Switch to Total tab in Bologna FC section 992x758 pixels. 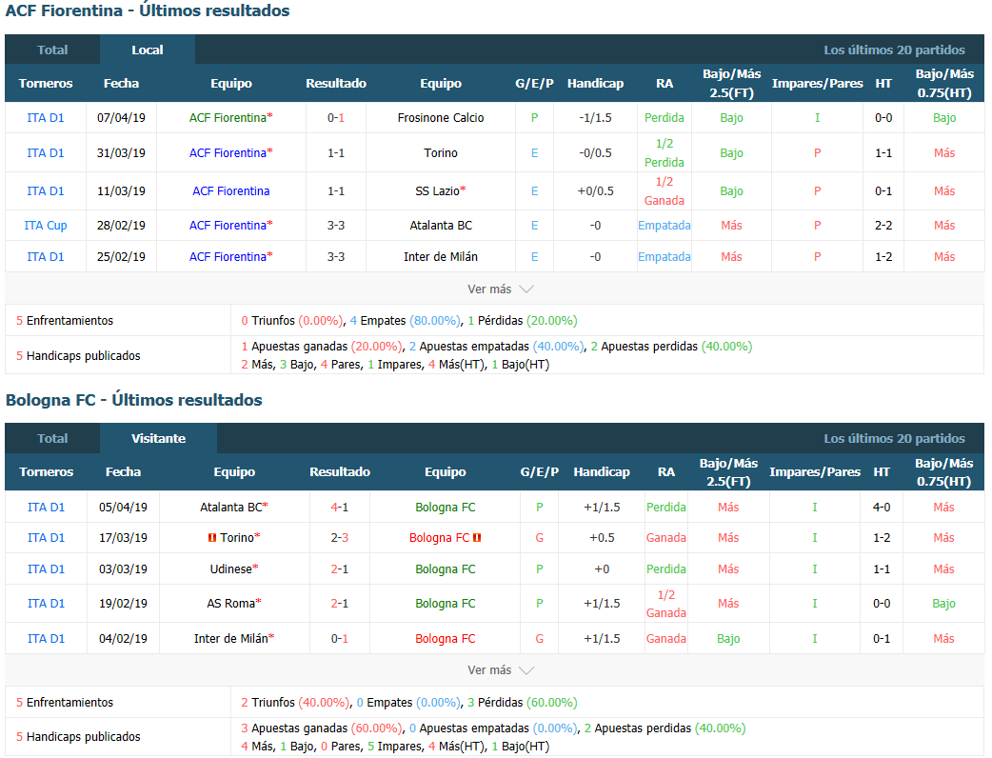coord(52,438)
